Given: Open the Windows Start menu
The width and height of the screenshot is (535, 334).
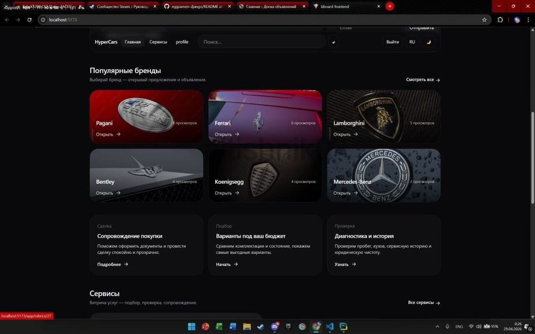Looking at the screenshot, I should 192,327.
